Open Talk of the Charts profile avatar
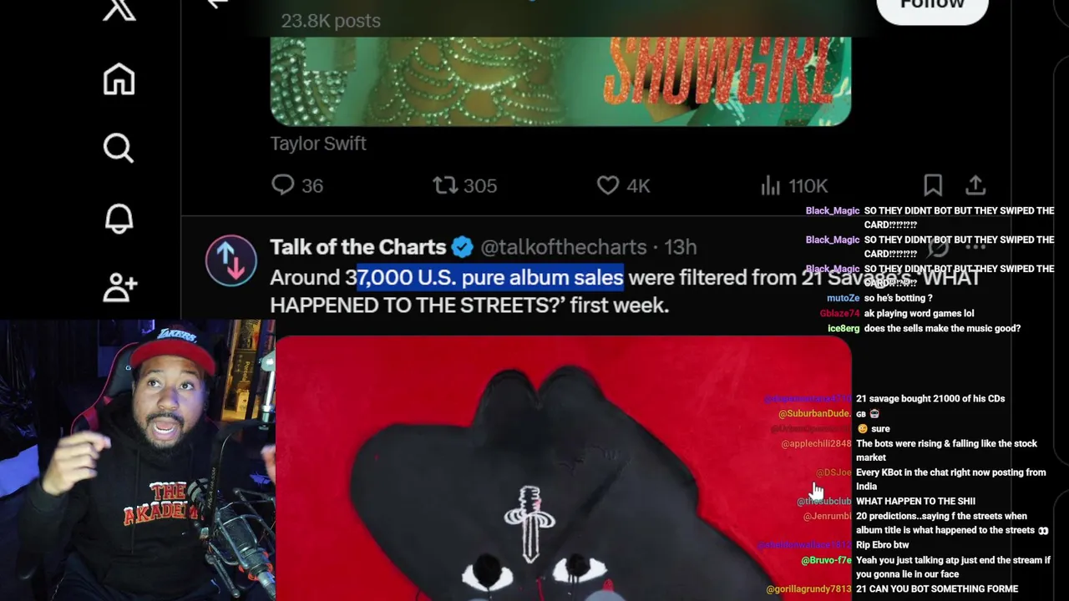This screenshot has height=601, width=1069. [231, 261]
